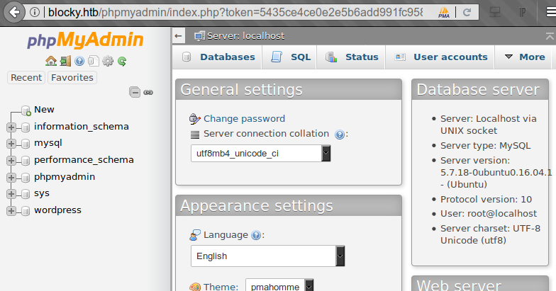This screenshot has height=291, width=556.
Task: Click the Database server panel header
Action: [480, 89]
